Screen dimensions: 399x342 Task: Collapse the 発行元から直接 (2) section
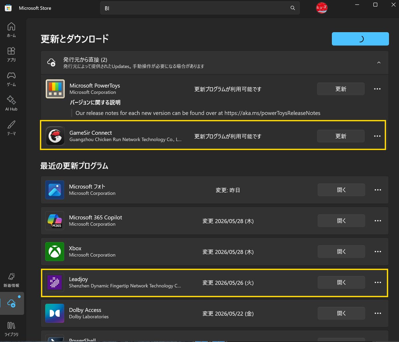point(379,62)
